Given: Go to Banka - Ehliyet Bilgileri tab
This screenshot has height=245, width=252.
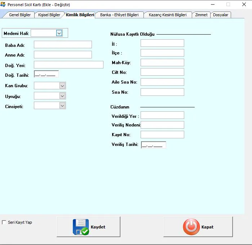Looking at the screenshot, I should click(x=119, y=15).
